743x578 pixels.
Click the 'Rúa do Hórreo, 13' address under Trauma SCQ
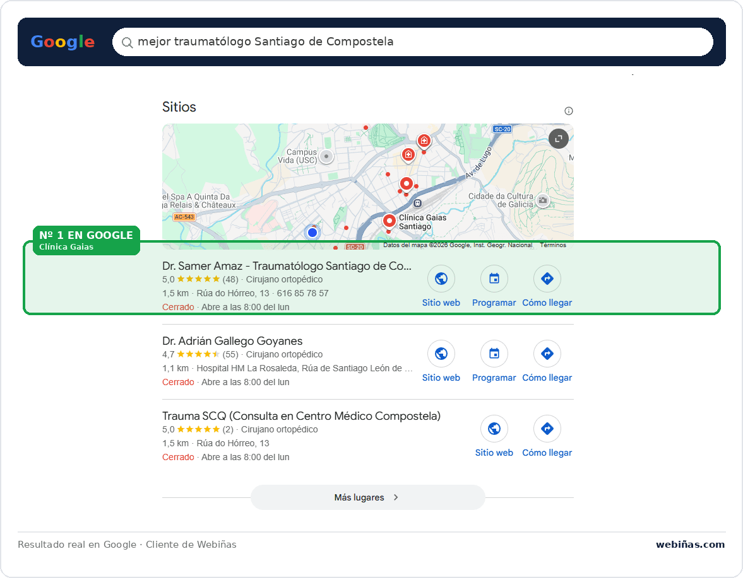[233, 443]
